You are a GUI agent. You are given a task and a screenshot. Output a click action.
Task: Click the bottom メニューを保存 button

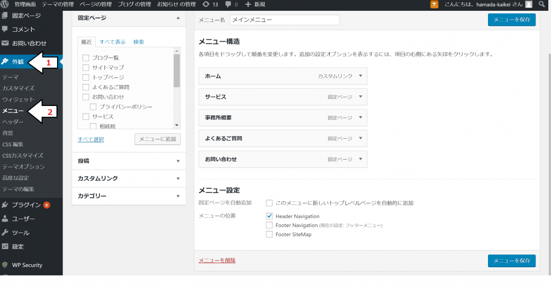pos(512,261)
